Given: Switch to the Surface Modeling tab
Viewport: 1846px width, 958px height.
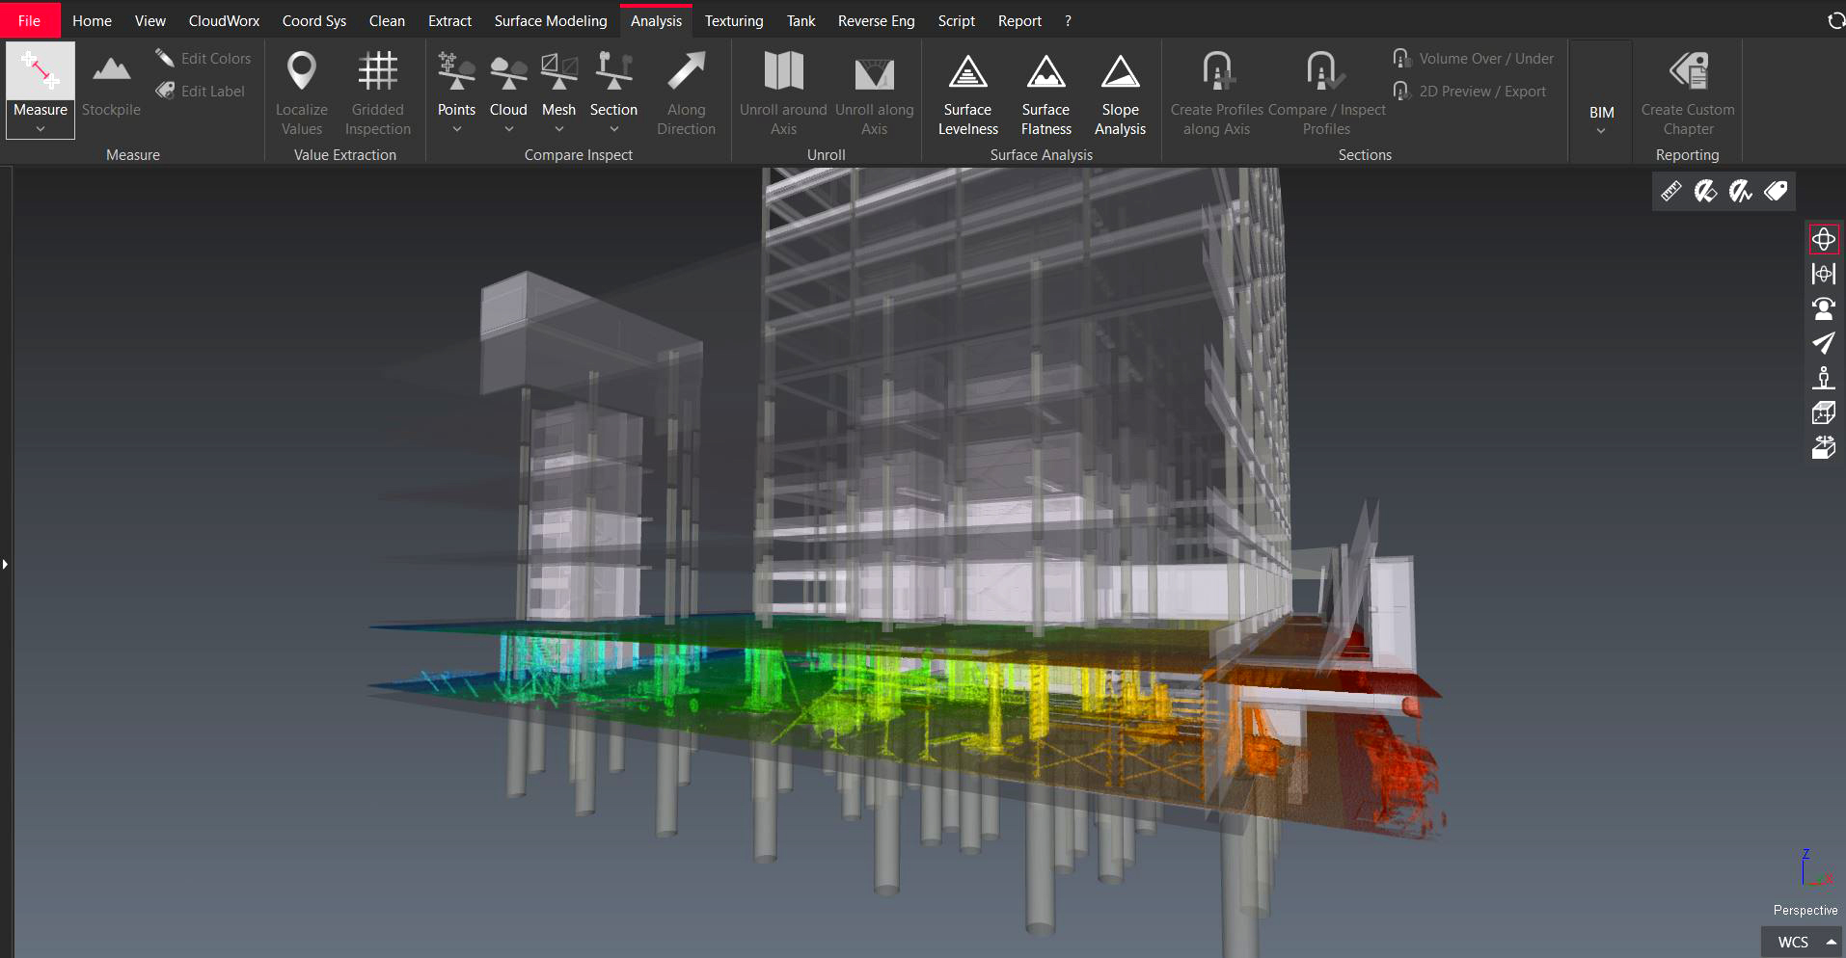Looking at the screenshot, I should tap(550, 20).
